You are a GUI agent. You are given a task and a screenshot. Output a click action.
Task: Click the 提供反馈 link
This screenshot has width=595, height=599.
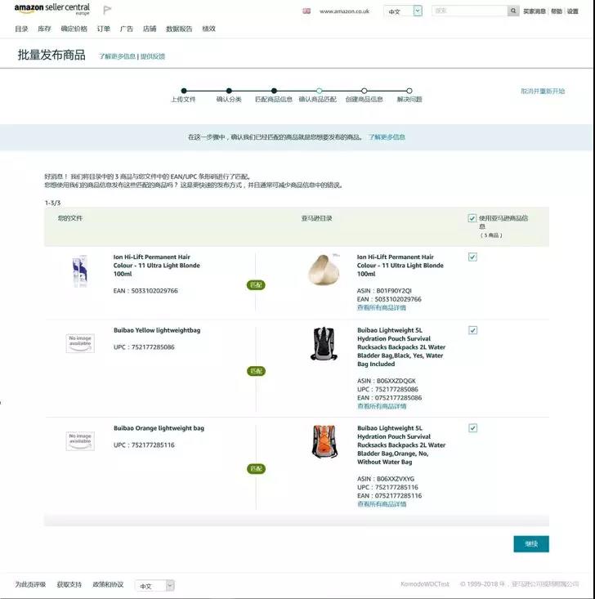153,56
